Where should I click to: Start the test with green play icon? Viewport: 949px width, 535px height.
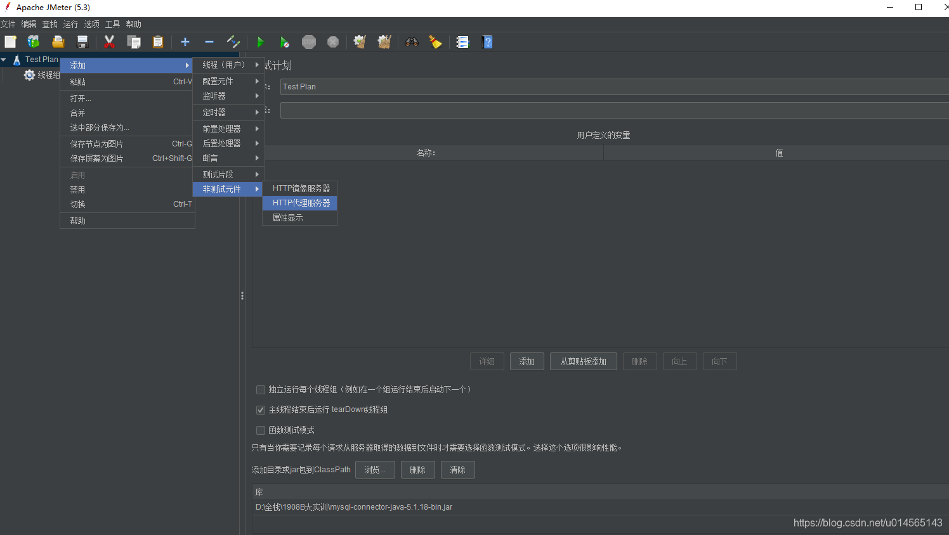260,42
